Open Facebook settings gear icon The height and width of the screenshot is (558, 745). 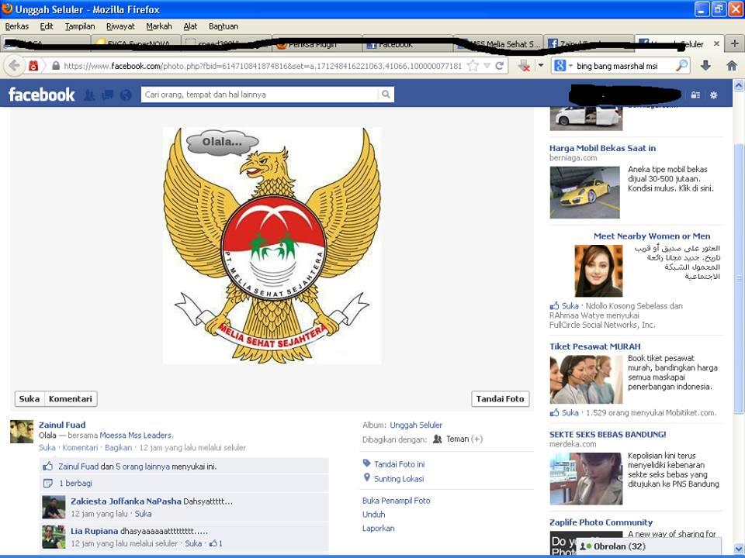coord(713,95)
